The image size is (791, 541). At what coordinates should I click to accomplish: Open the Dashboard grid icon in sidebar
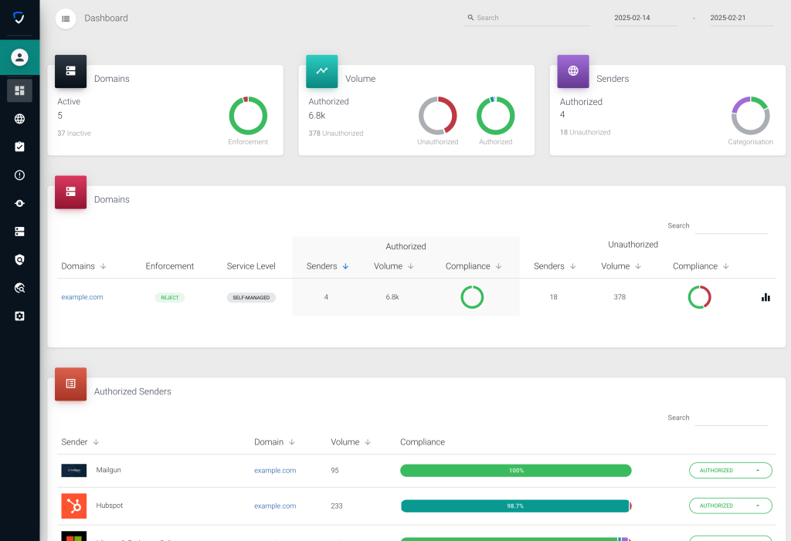click(19, 90)
